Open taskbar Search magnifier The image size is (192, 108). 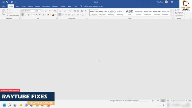click(x=10, y=105)
